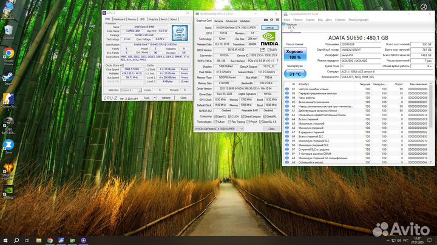This screenshot has height=245, width=437.
Task: Toggle the Vulkan checkbox
Action: coord(215,122)
